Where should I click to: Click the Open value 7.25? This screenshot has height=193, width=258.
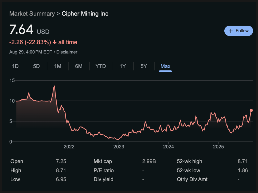click(61, 161)
